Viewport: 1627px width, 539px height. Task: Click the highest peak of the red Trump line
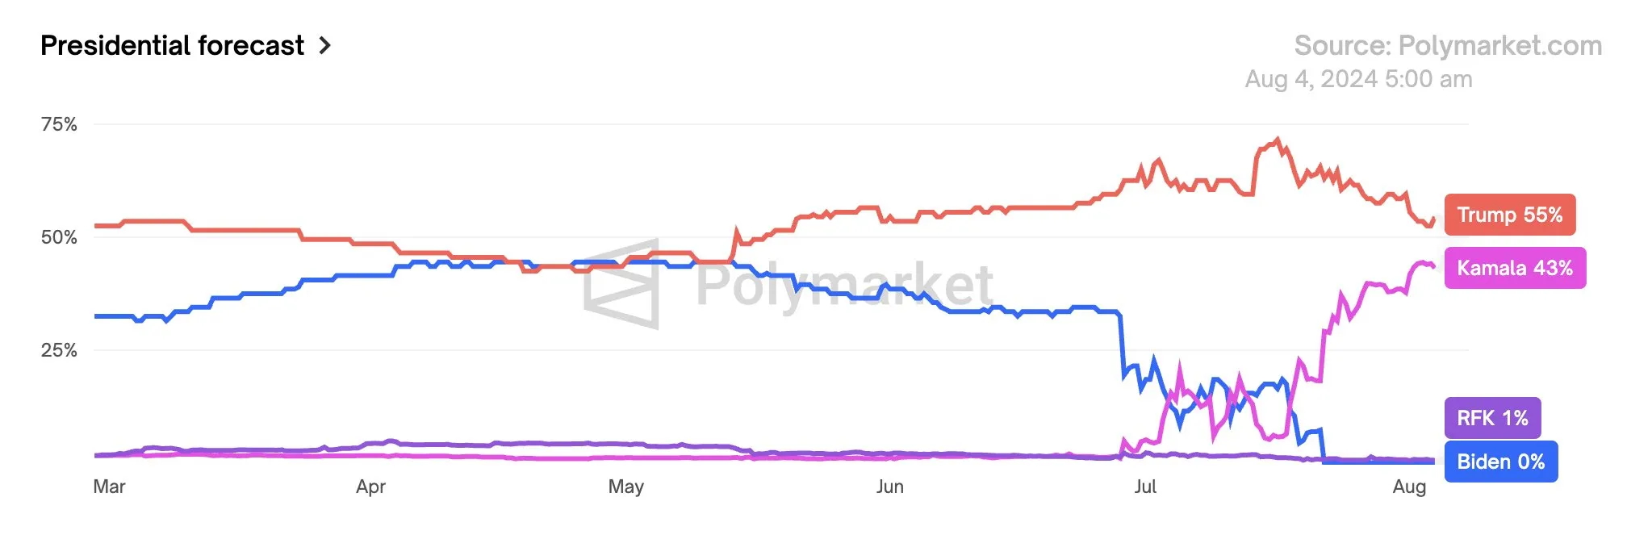[1278, 140]
